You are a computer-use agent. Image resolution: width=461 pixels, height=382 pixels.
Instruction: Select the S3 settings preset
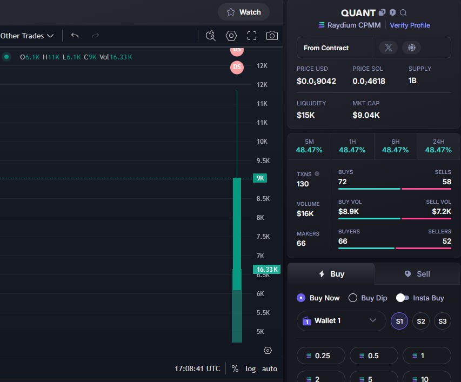443,321
